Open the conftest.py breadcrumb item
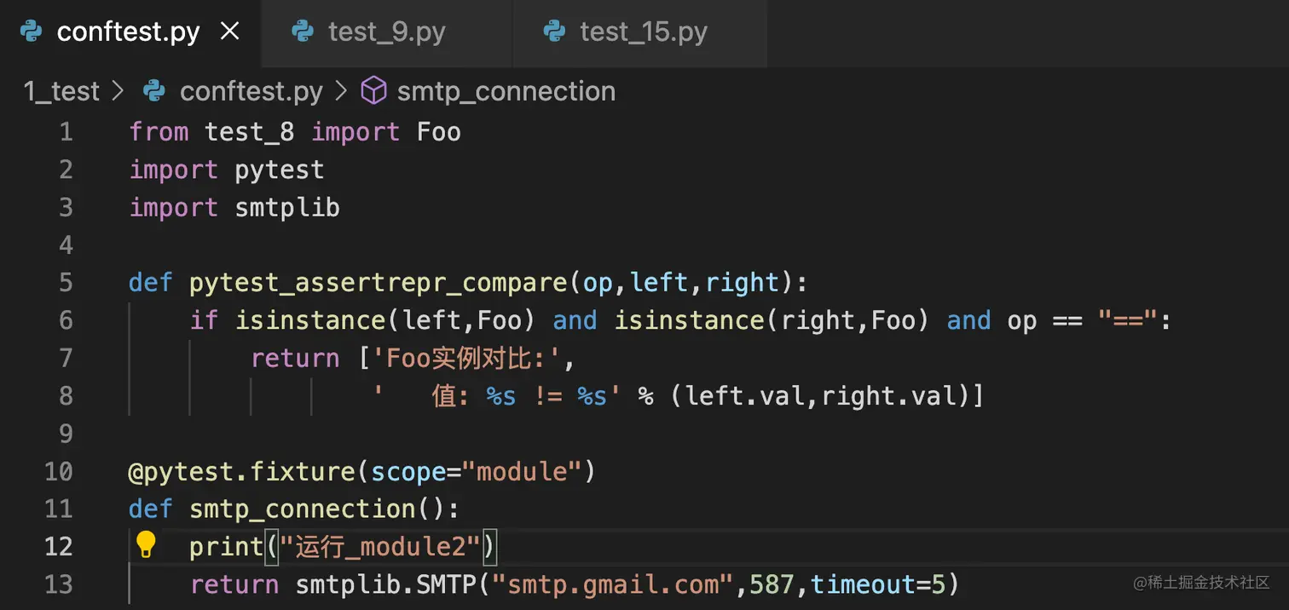 251,91
